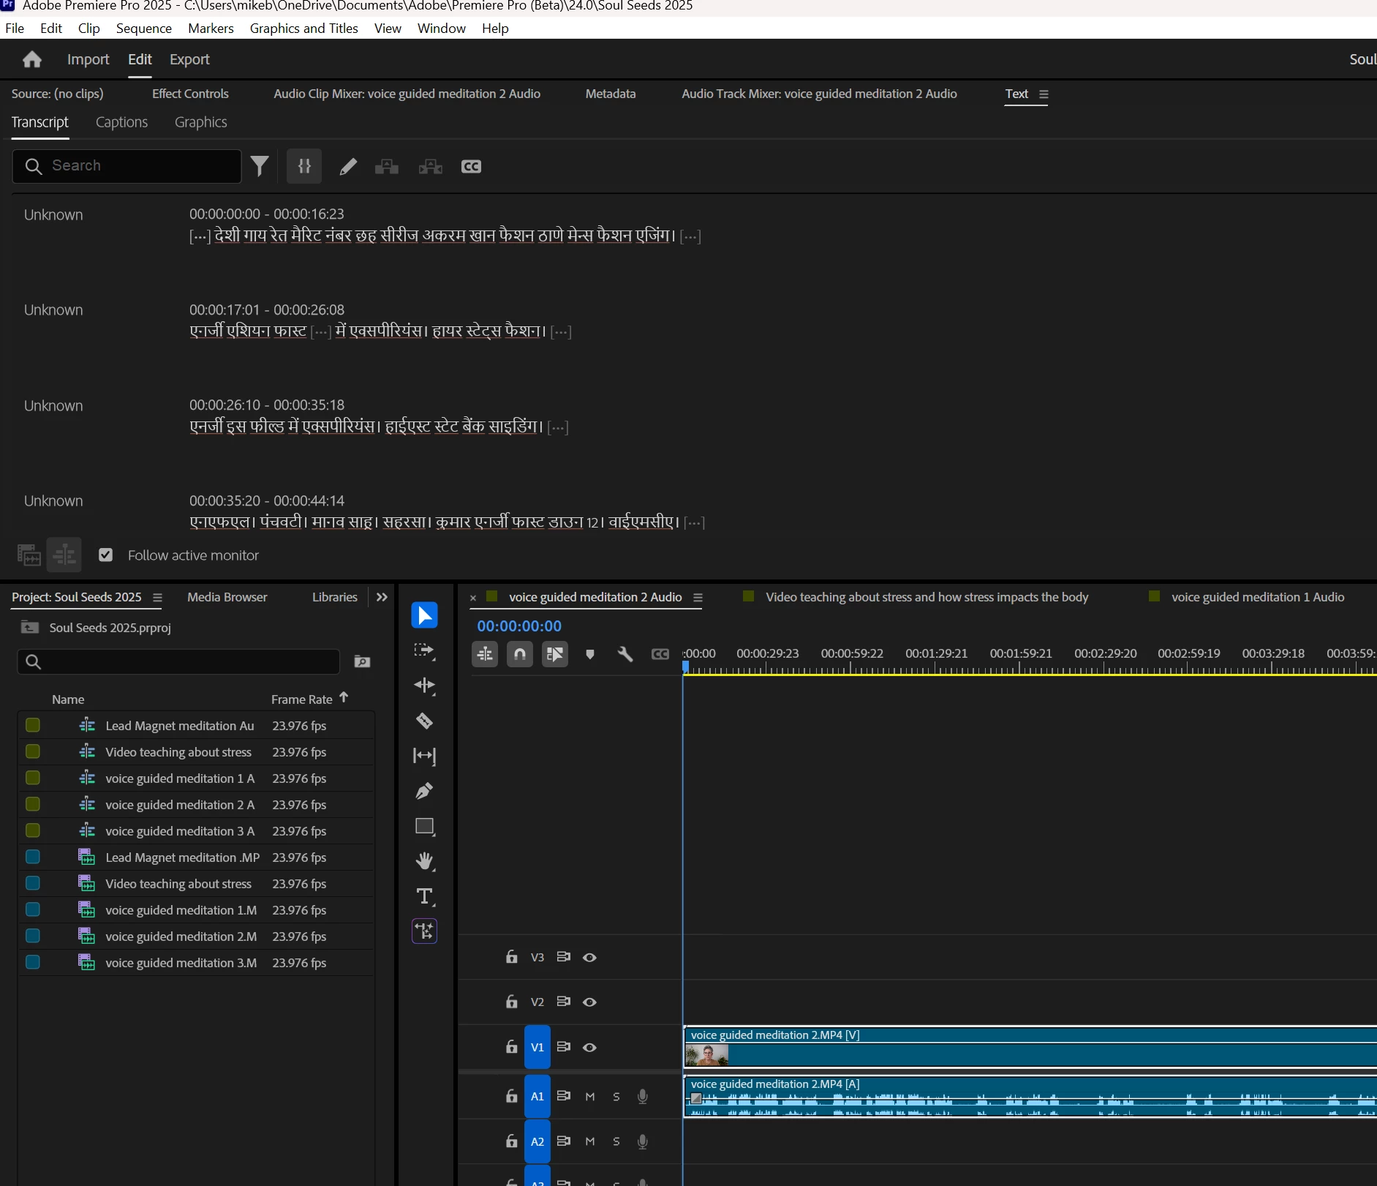1377x1186 pixels.
Task: Toggle timeline captions track CC button
Action: click(x=660, y=654)
